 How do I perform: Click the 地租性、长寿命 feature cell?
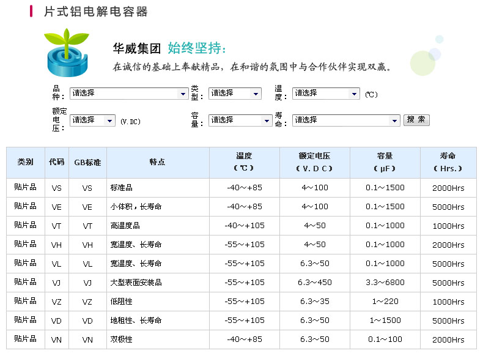coord(158,321)
